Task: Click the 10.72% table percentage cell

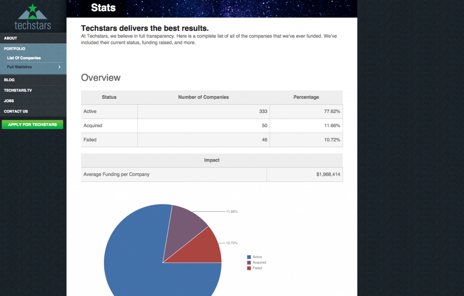Action: [x=306, y=140]
